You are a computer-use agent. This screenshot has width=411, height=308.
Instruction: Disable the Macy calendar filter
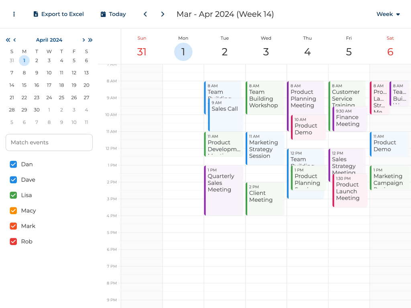click(x=13, y=211)
